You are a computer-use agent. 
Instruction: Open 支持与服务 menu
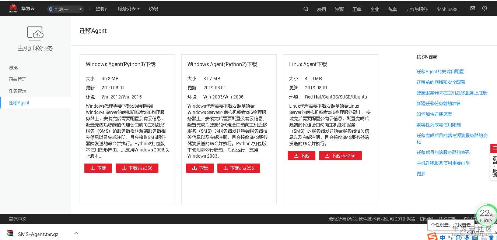(417, 9)
